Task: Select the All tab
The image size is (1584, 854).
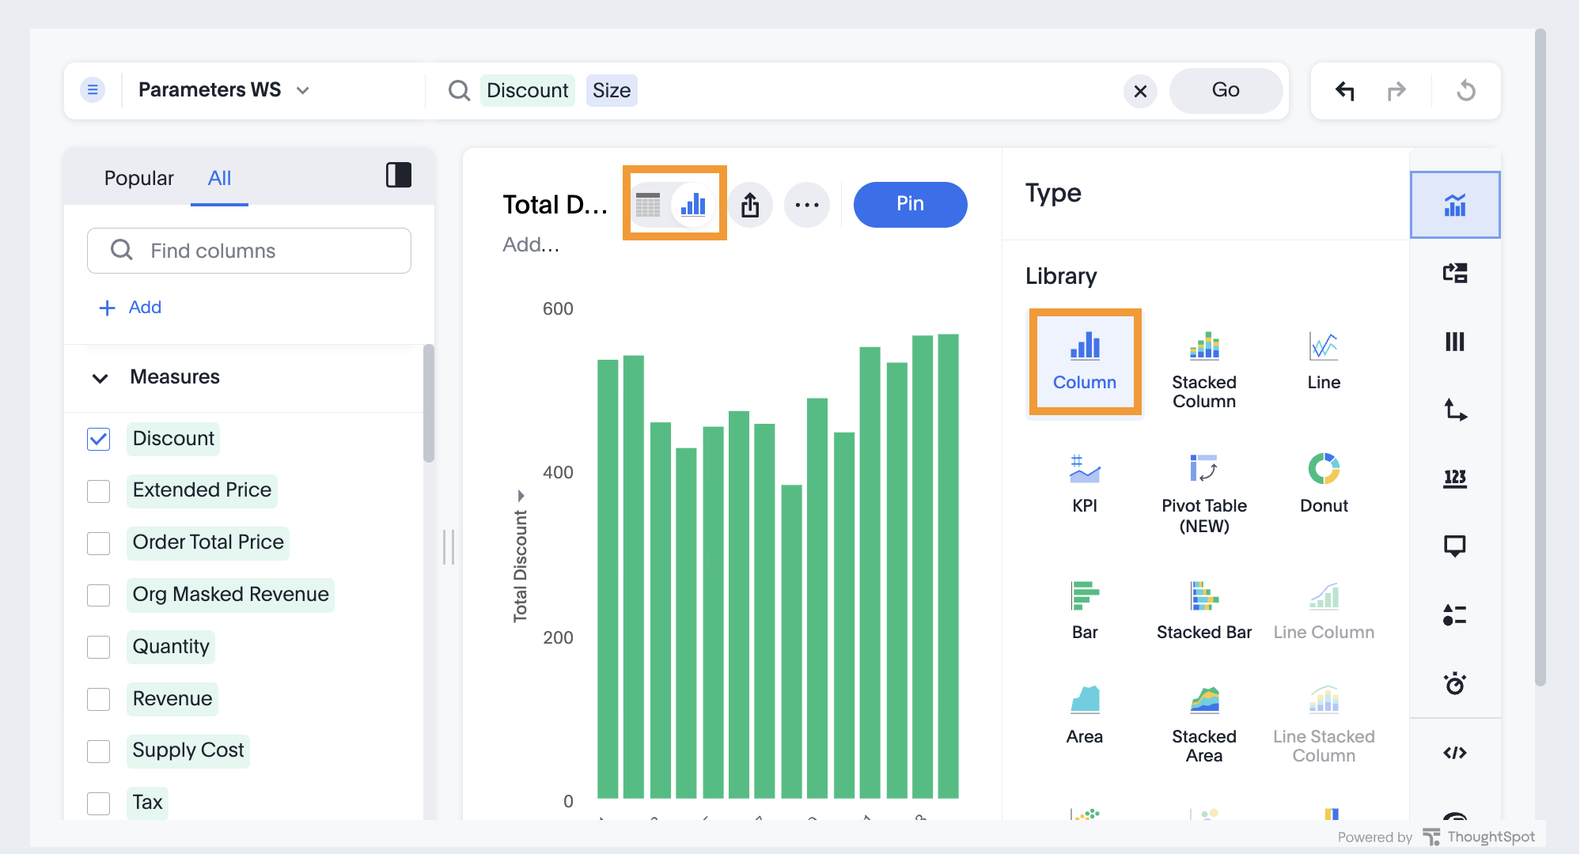Action: (x=219, y=178)
